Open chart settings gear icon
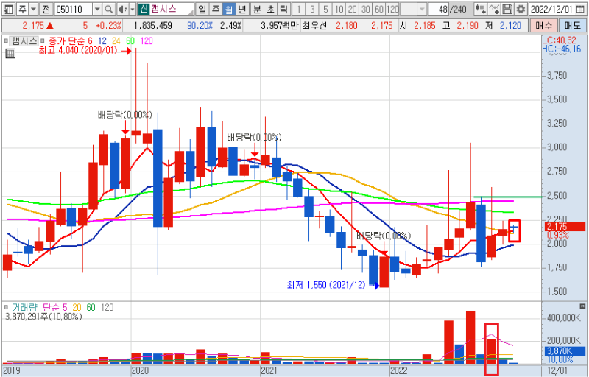This screenshot has height=377, width=589. 521,9
